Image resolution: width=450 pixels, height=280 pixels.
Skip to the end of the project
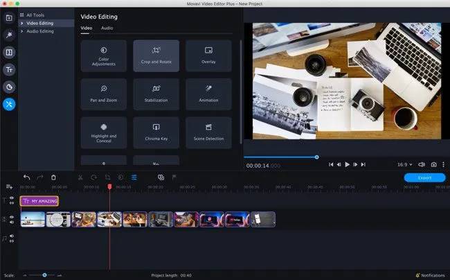click(x=363, y=164)
